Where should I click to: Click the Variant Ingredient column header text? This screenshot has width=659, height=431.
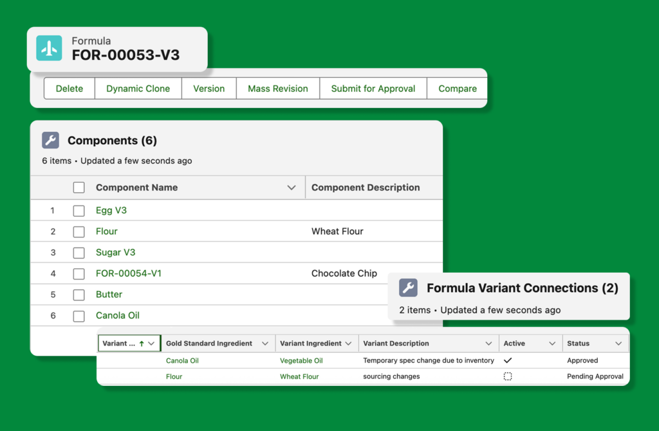coord(311,344)
